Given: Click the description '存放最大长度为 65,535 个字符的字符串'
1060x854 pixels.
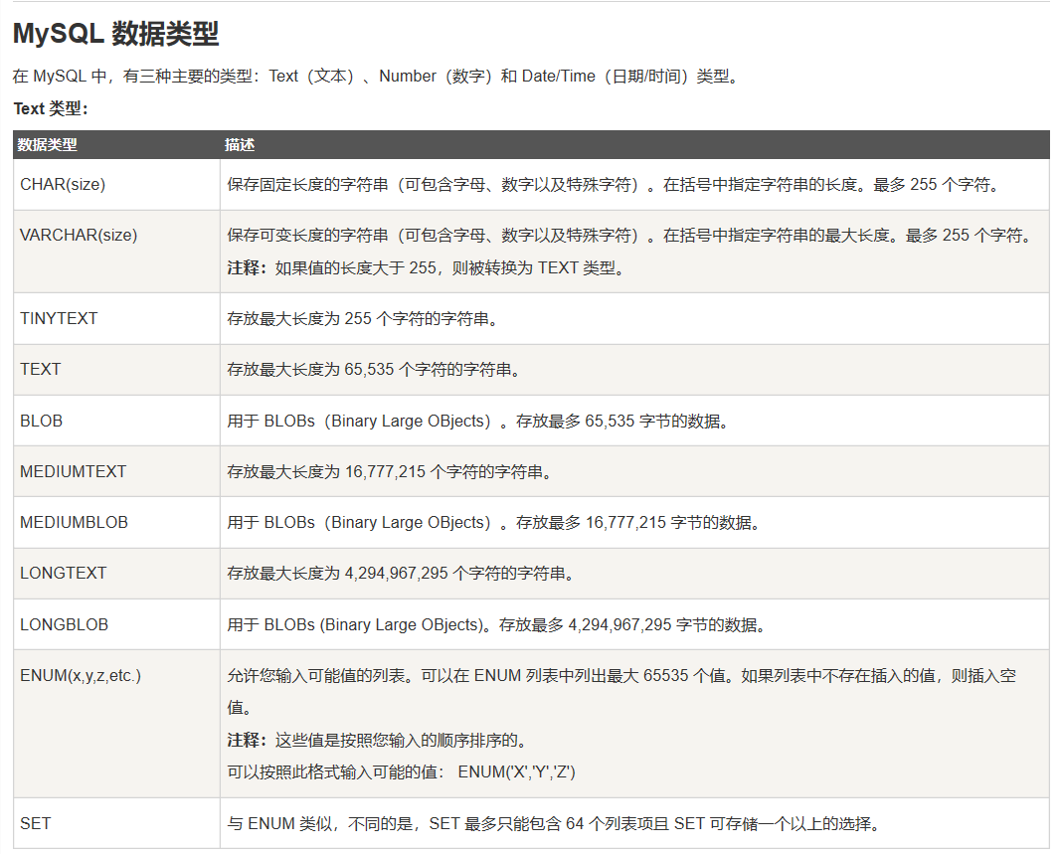Looking at the screenshot, I should 376,370.
